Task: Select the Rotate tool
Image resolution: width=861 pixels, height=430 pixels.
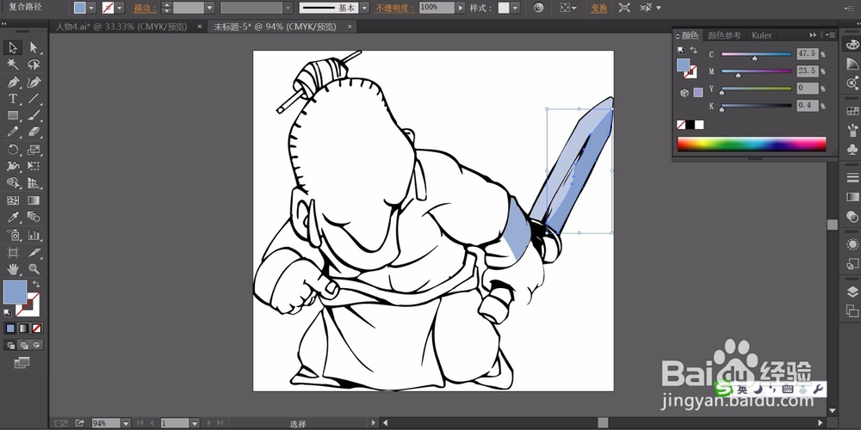Action: (x=13, y=149)
